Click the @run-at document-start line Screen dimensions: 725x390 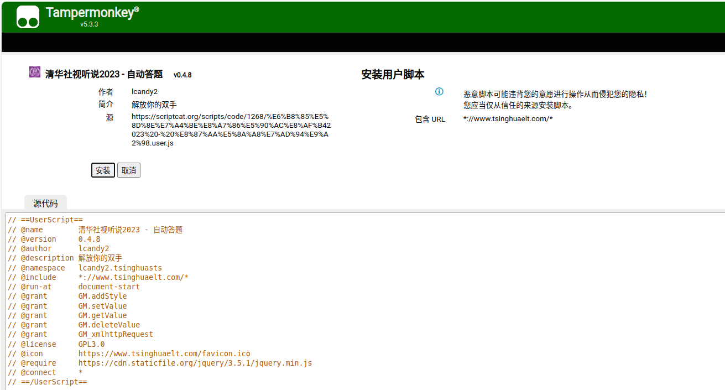click(74, 287)
